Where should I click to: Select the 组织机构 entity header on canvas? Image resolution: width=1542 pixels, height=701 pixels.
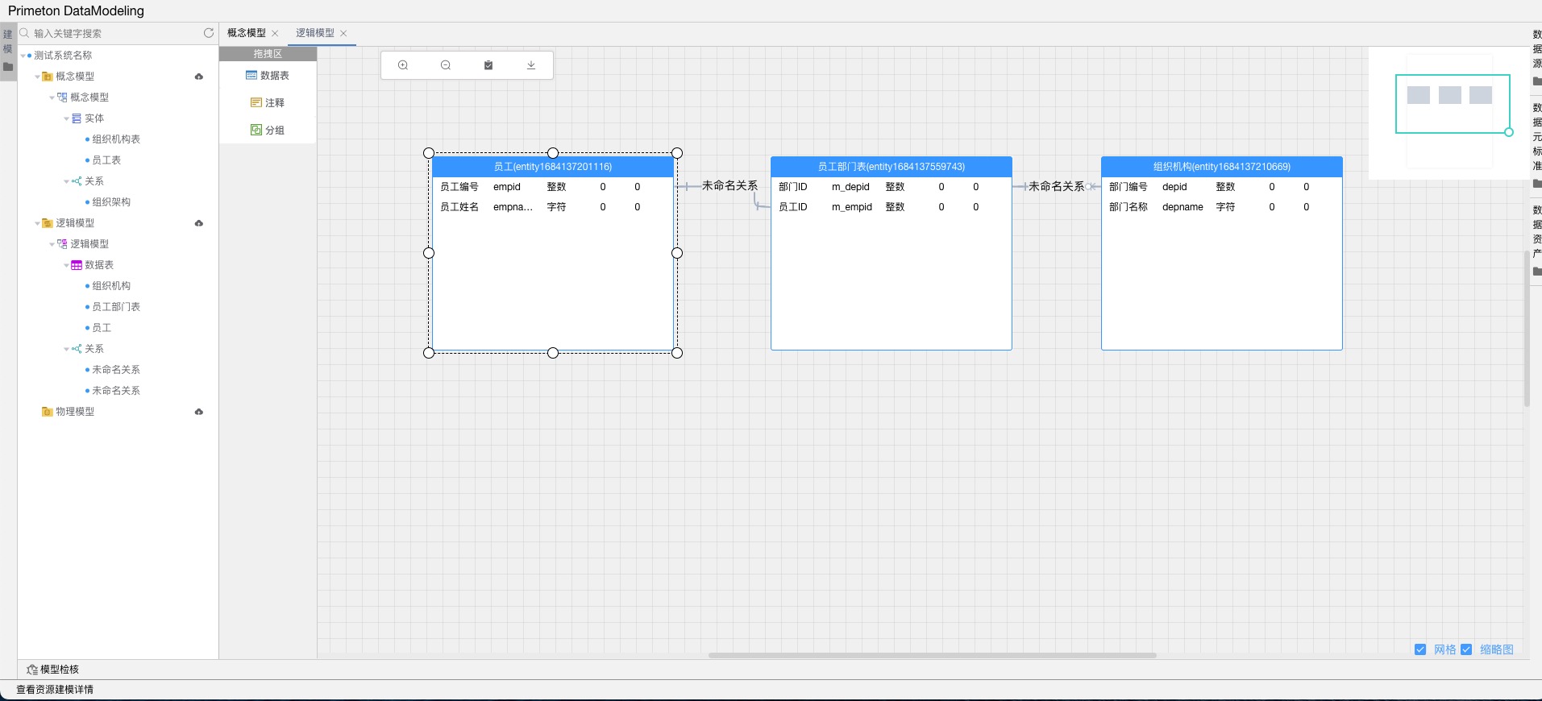(1222, 167)
